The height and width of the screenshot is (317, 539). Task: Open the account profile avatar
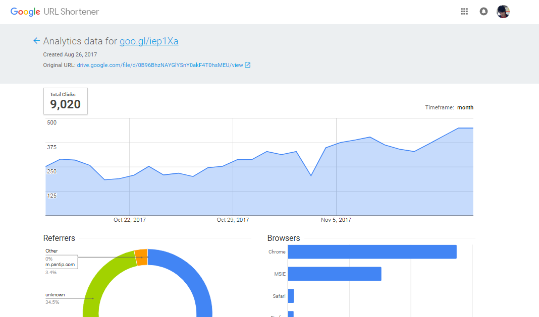[503, 11]
